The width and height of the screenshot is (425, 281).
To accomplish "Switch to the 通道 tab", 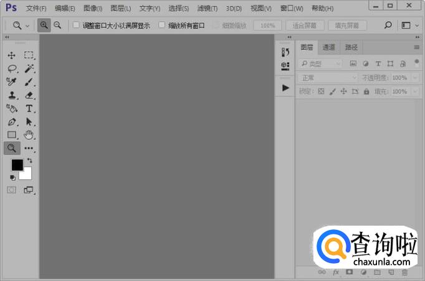I will tap(328, 47).
